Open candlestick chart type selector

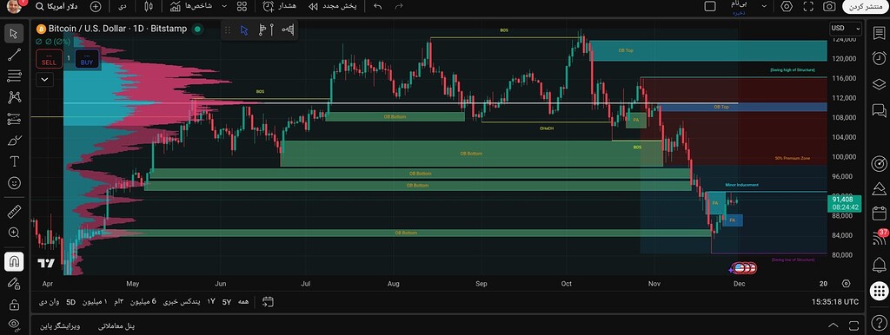[148, 6]
